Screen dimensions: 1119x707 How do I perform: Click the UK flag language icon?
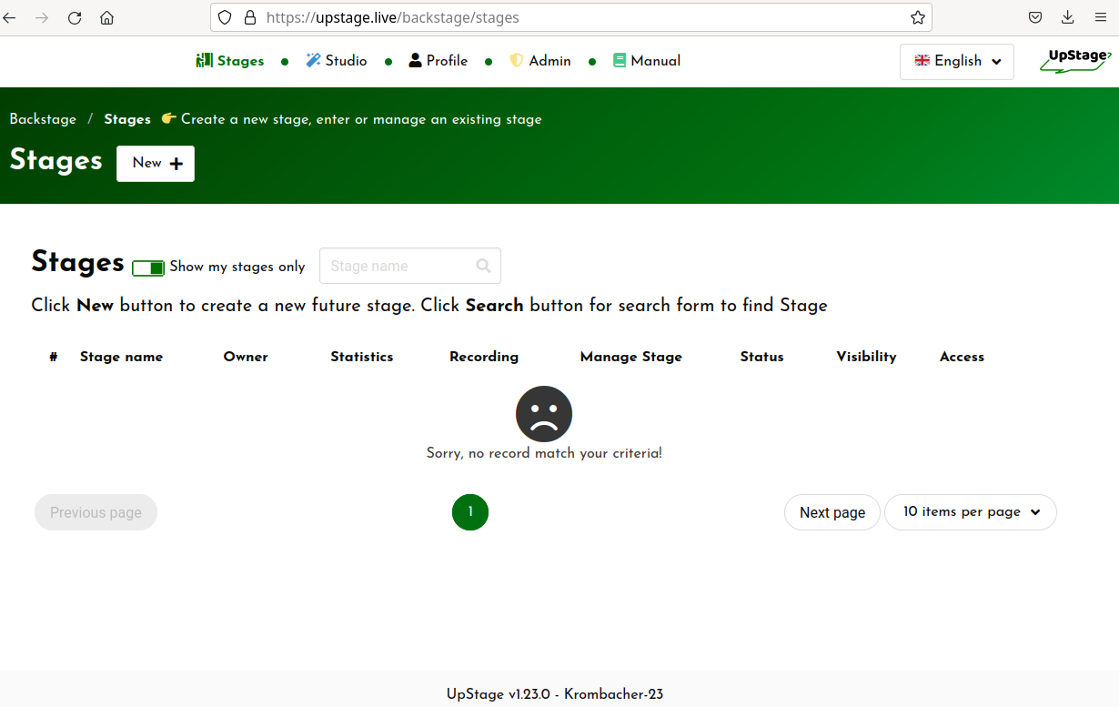pyautogui.click(x=922, y=60)
